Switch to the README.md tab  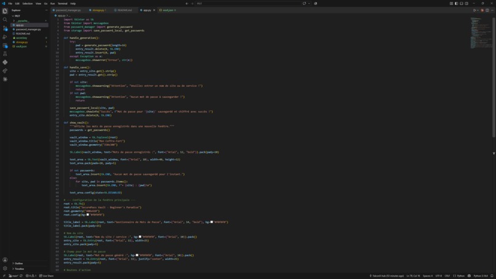point(125,10)
